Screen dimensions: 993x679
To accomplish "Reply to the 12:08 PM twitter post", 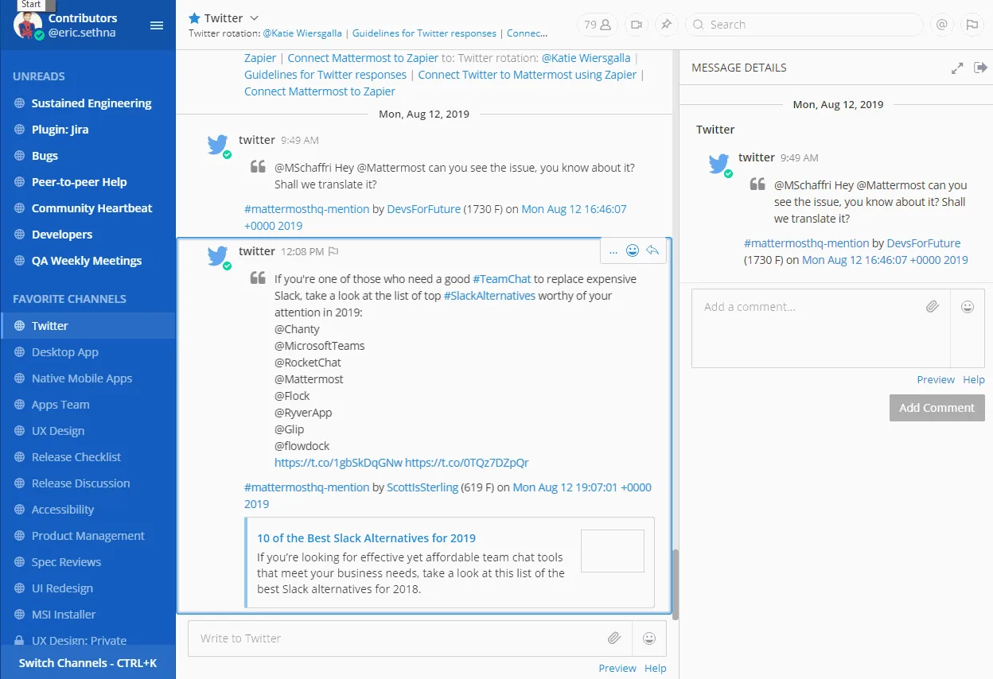I will [652, 251].
